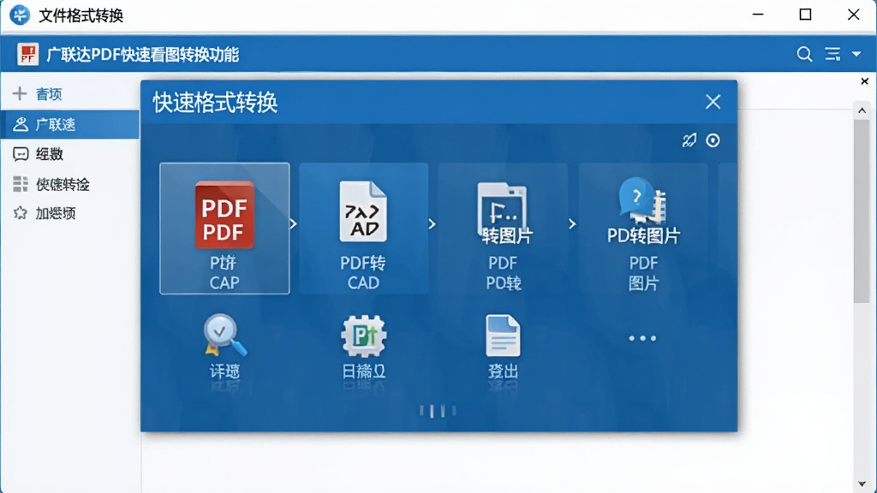Click the 快速格式转换 dialog title
The width and height of the screenshot is (877, 493).
[215, 103]
